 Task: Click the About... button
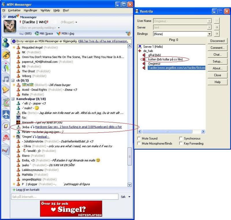[217, 68]
